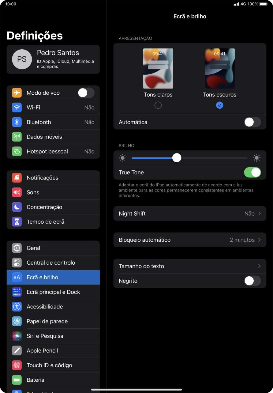Viewport: 273px width, 393px height.
Task: Open the Notificações bell icon
Action: tap(17, 178)
